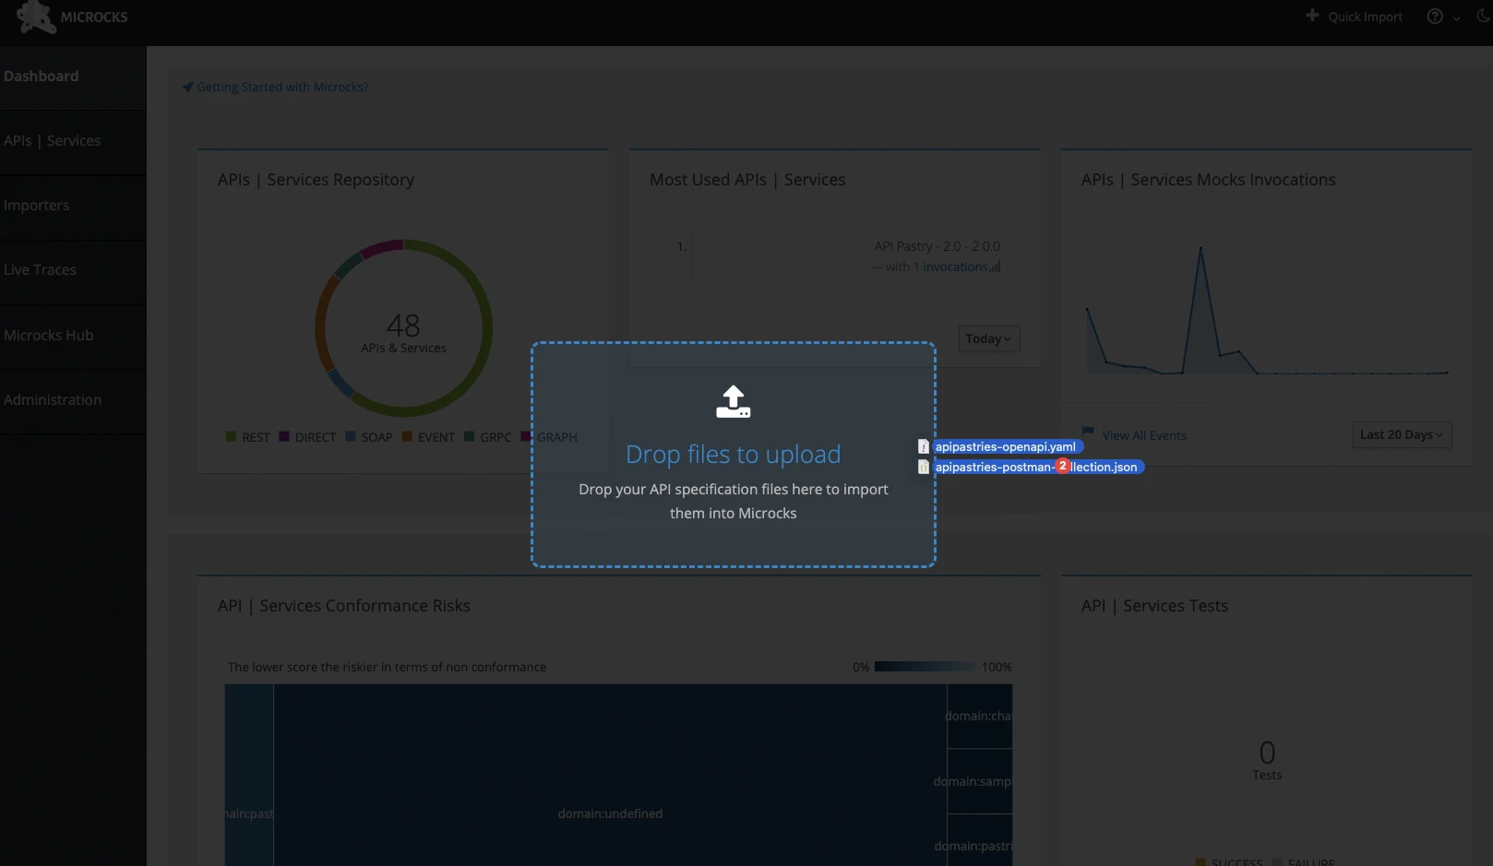The image size is (1493, 866).
Task: Expand the Last 20 Days dropdown
Action: pos(1401,435)
